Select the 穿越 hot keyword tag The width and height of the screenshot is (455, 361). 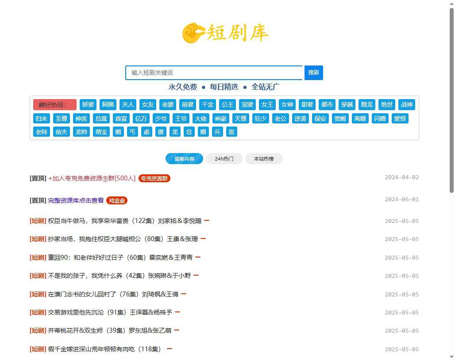click(347, 104)
